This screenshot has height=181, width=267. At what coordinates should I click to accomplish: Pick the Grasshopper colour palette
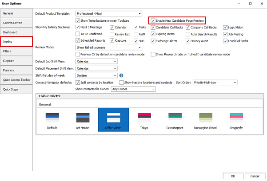pos(175,120)
